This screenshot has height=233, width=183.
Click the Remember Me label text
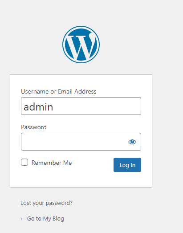(52, 163)
